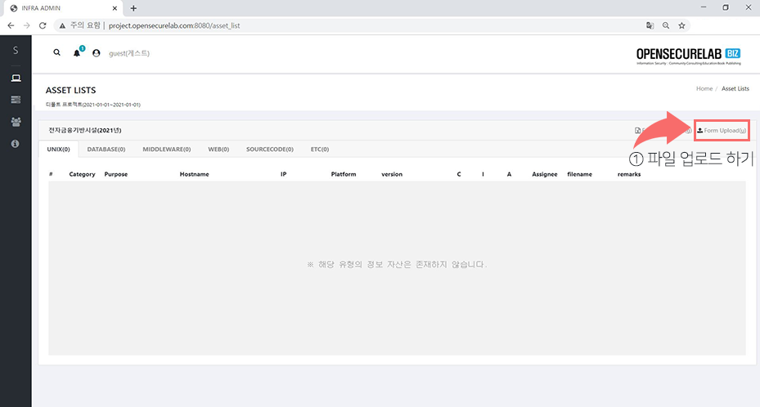The width and height of the screenshot is (760, 407).
Task: Follow the Home breadcrumb link
Action: click(x=704, y=88)
